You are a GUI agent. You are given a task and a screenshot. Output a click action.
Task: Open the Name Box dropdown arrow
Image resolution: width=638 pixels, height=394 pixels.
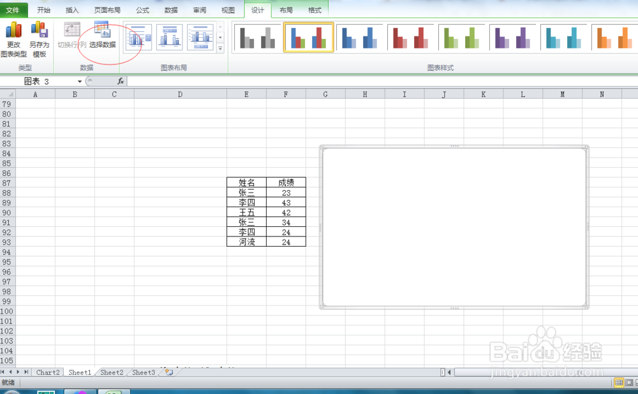[x=80, y=82]
